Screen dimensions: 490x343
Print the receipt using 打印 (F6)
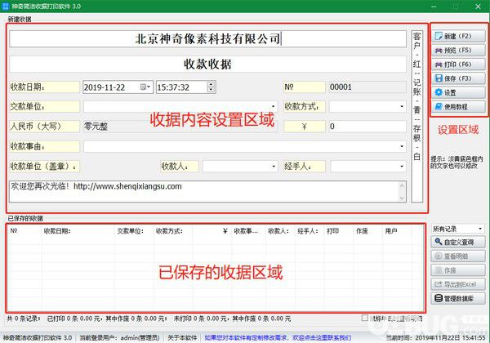click(458, 65)
